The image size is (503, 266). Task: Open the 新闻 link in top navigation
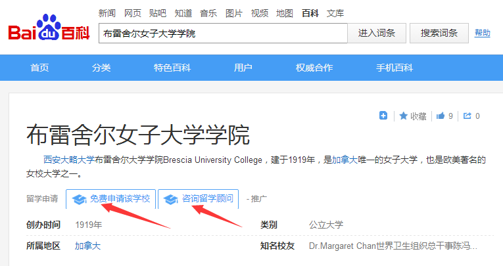pyautogui.click(x=107, y=13)
